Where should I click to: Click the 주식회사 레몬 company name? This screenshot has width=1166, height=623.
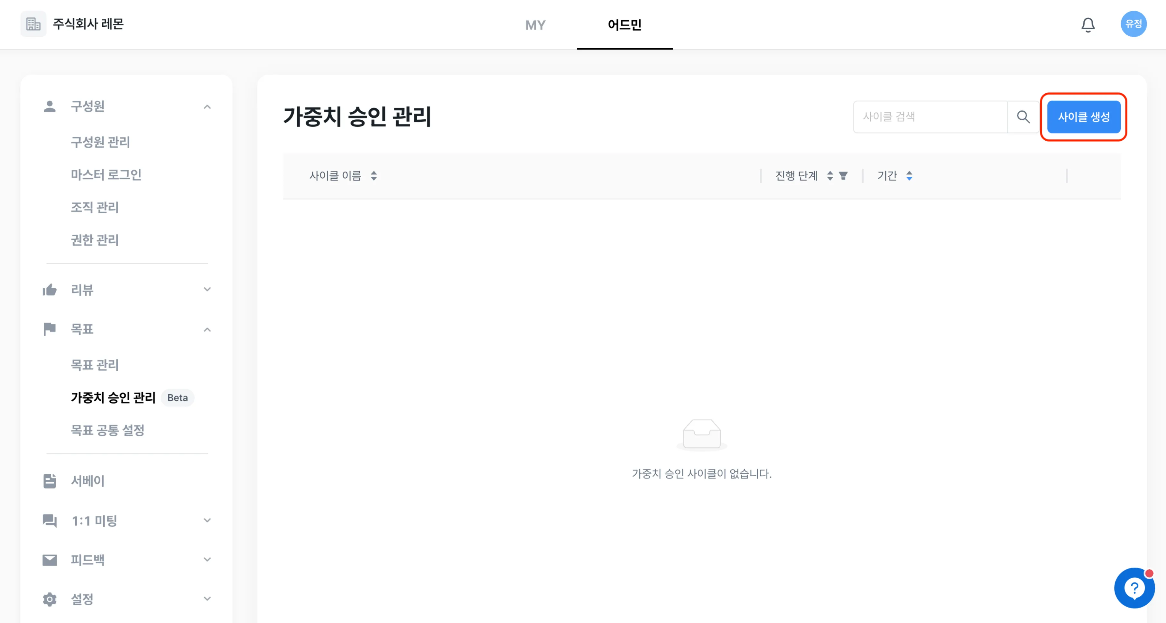coord(88,24)
